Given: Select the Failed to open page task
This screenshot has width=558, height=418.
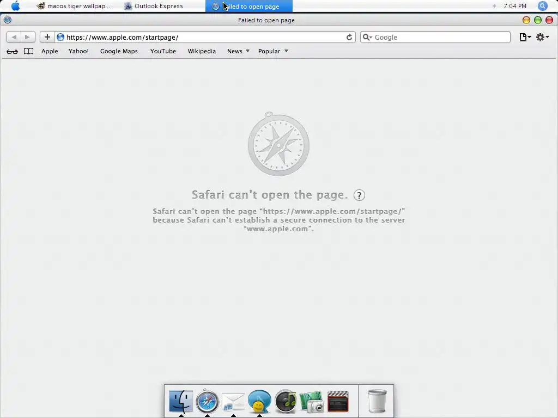Looking at the screenshot, I should [x=248, y=6].
